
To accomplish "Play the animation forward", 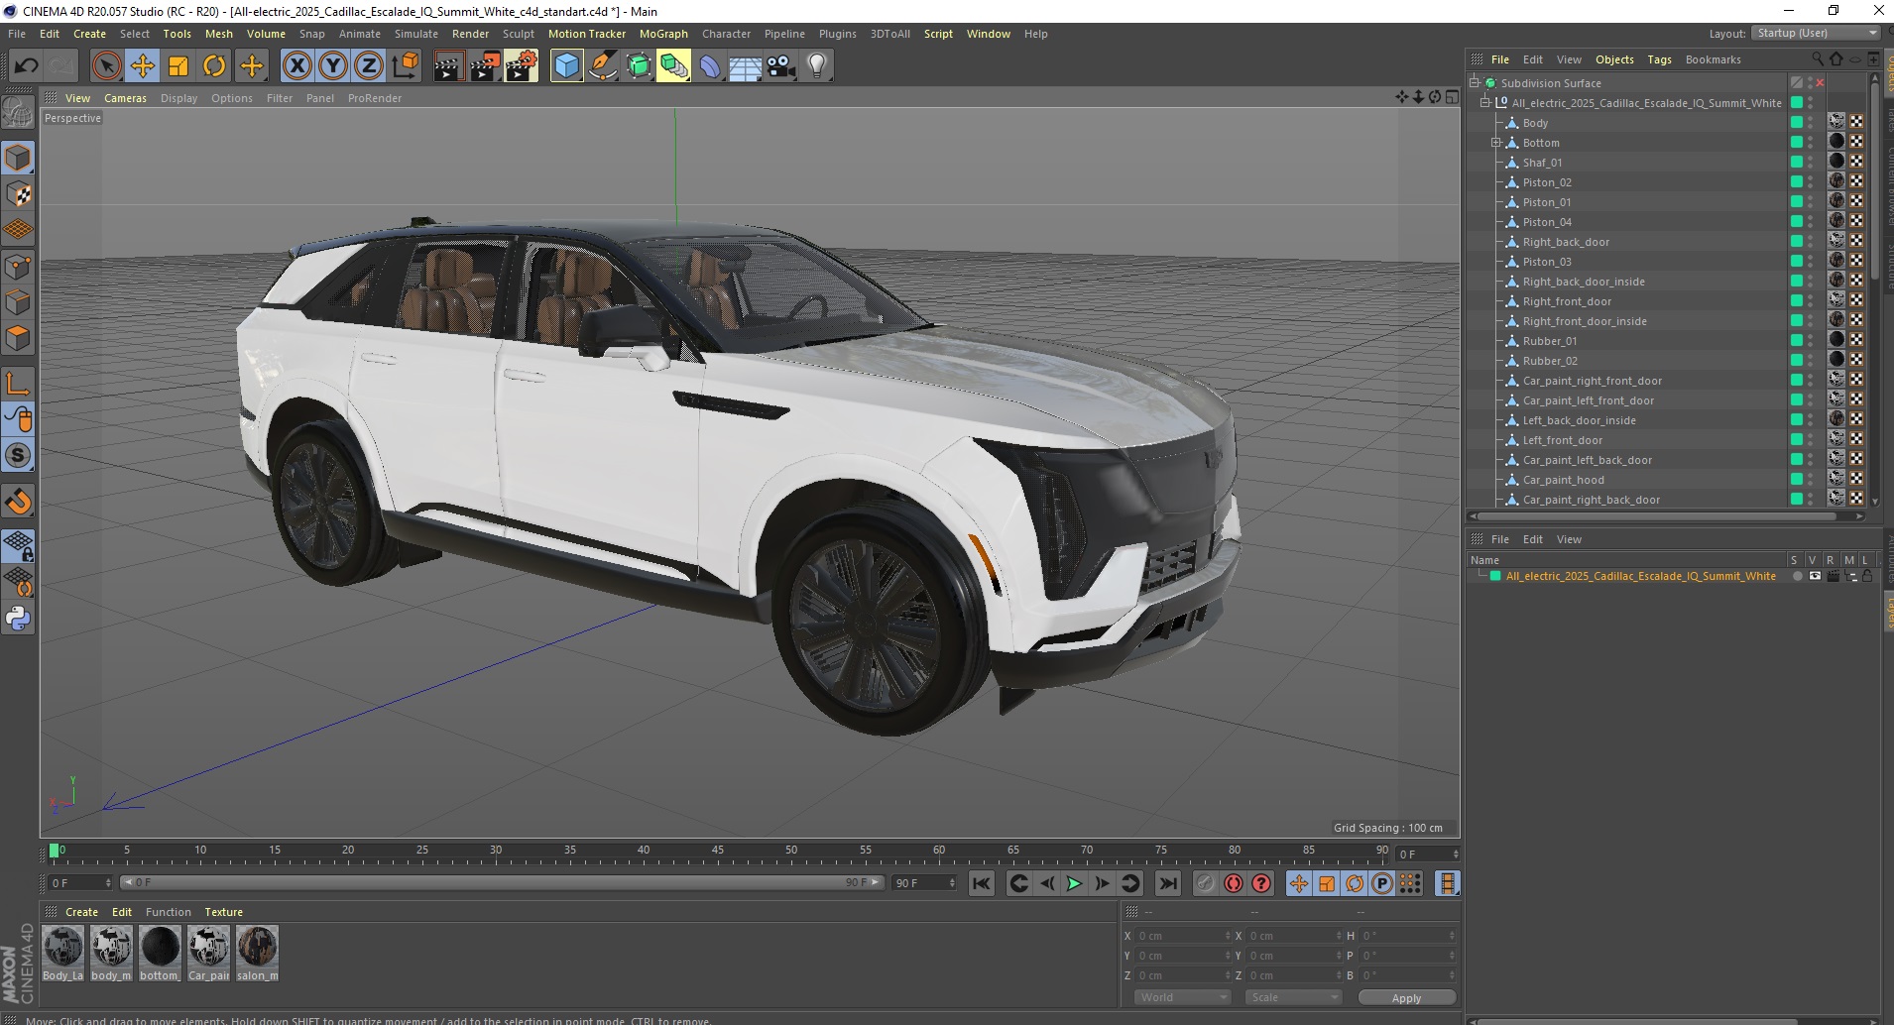I will pos(1074,883).
